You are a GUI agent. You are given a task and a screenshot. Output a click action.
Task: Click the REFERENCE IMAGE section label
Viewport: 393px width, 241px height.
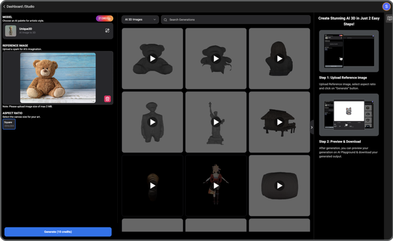click(15, 46)
